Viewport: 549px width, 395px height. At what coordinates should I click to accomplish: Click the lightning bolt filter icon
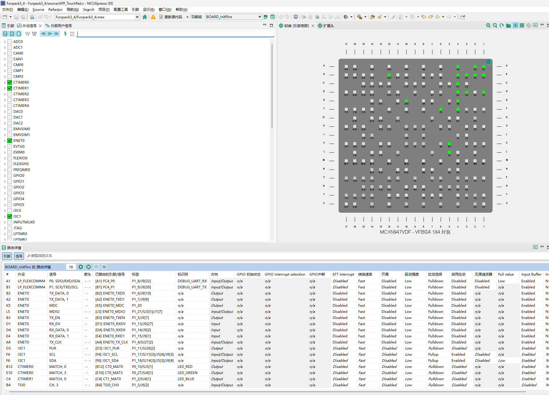pos(65,34)
